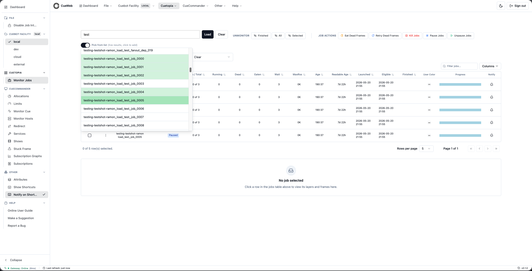Open Redirect in sidebar
532x271 pixels.
click(27, 126)
